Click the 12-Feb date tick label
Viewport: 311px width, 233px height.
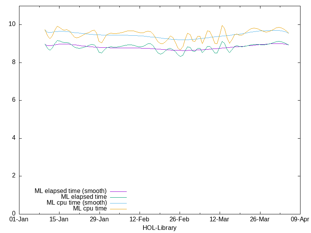139,219
